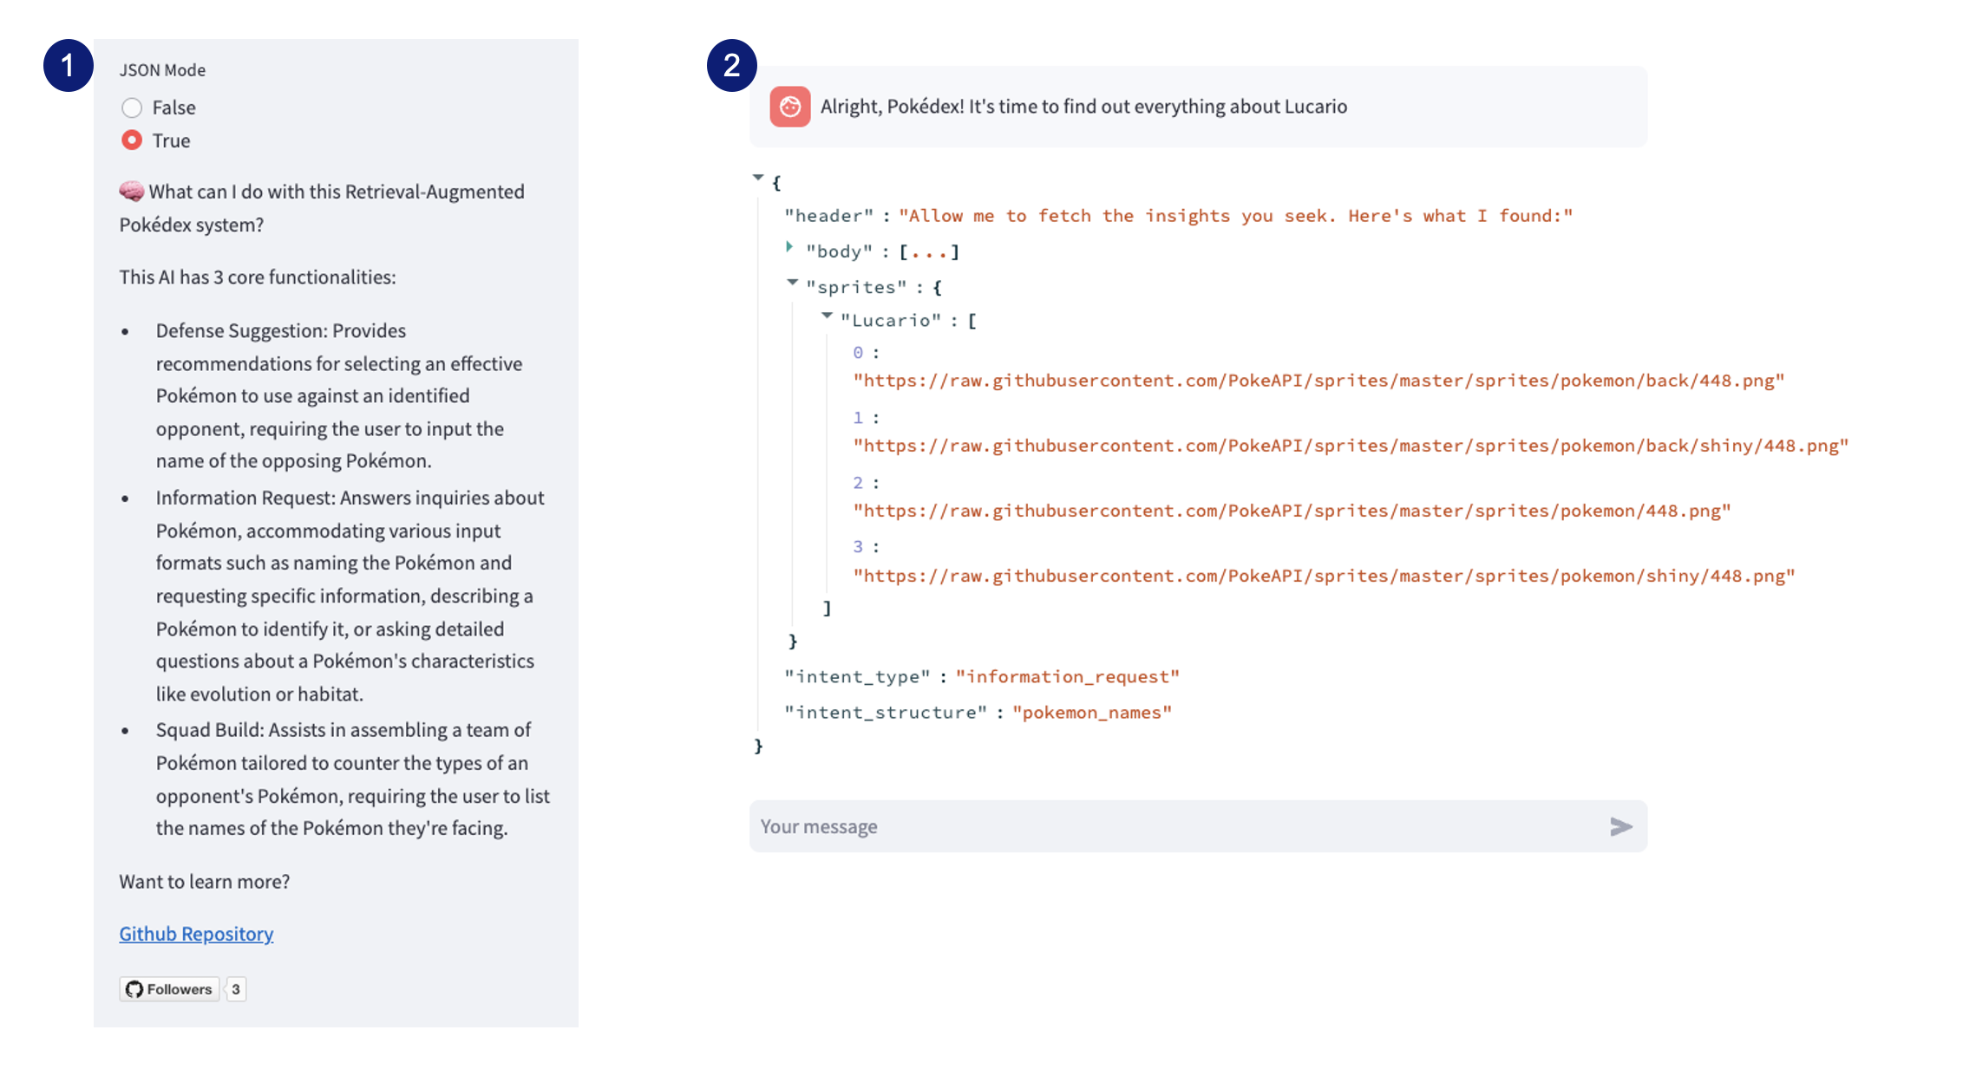This screenshot has height=1082, width=1976.
Task: Click the follower count number badge
Action: 236,989
